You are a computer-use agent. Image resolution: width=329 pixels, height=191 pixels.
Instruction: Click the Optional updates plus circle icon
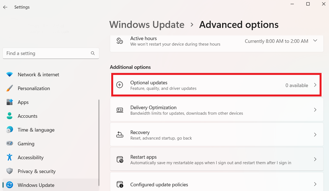[120, 85]
